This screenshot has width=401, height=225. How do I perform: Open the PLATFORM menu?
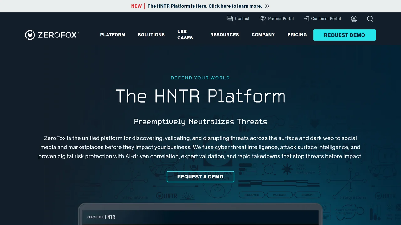point(112,35)
